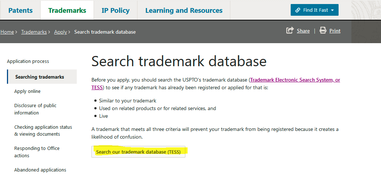Image resolution: width=381 pixels, height=177 pixels.
Task: Open Abandoned applications sidebar item
Action: click(x=40, y=170)
